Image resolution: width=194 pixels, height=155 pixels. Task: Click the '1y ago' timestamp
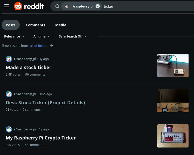point(44,129)
